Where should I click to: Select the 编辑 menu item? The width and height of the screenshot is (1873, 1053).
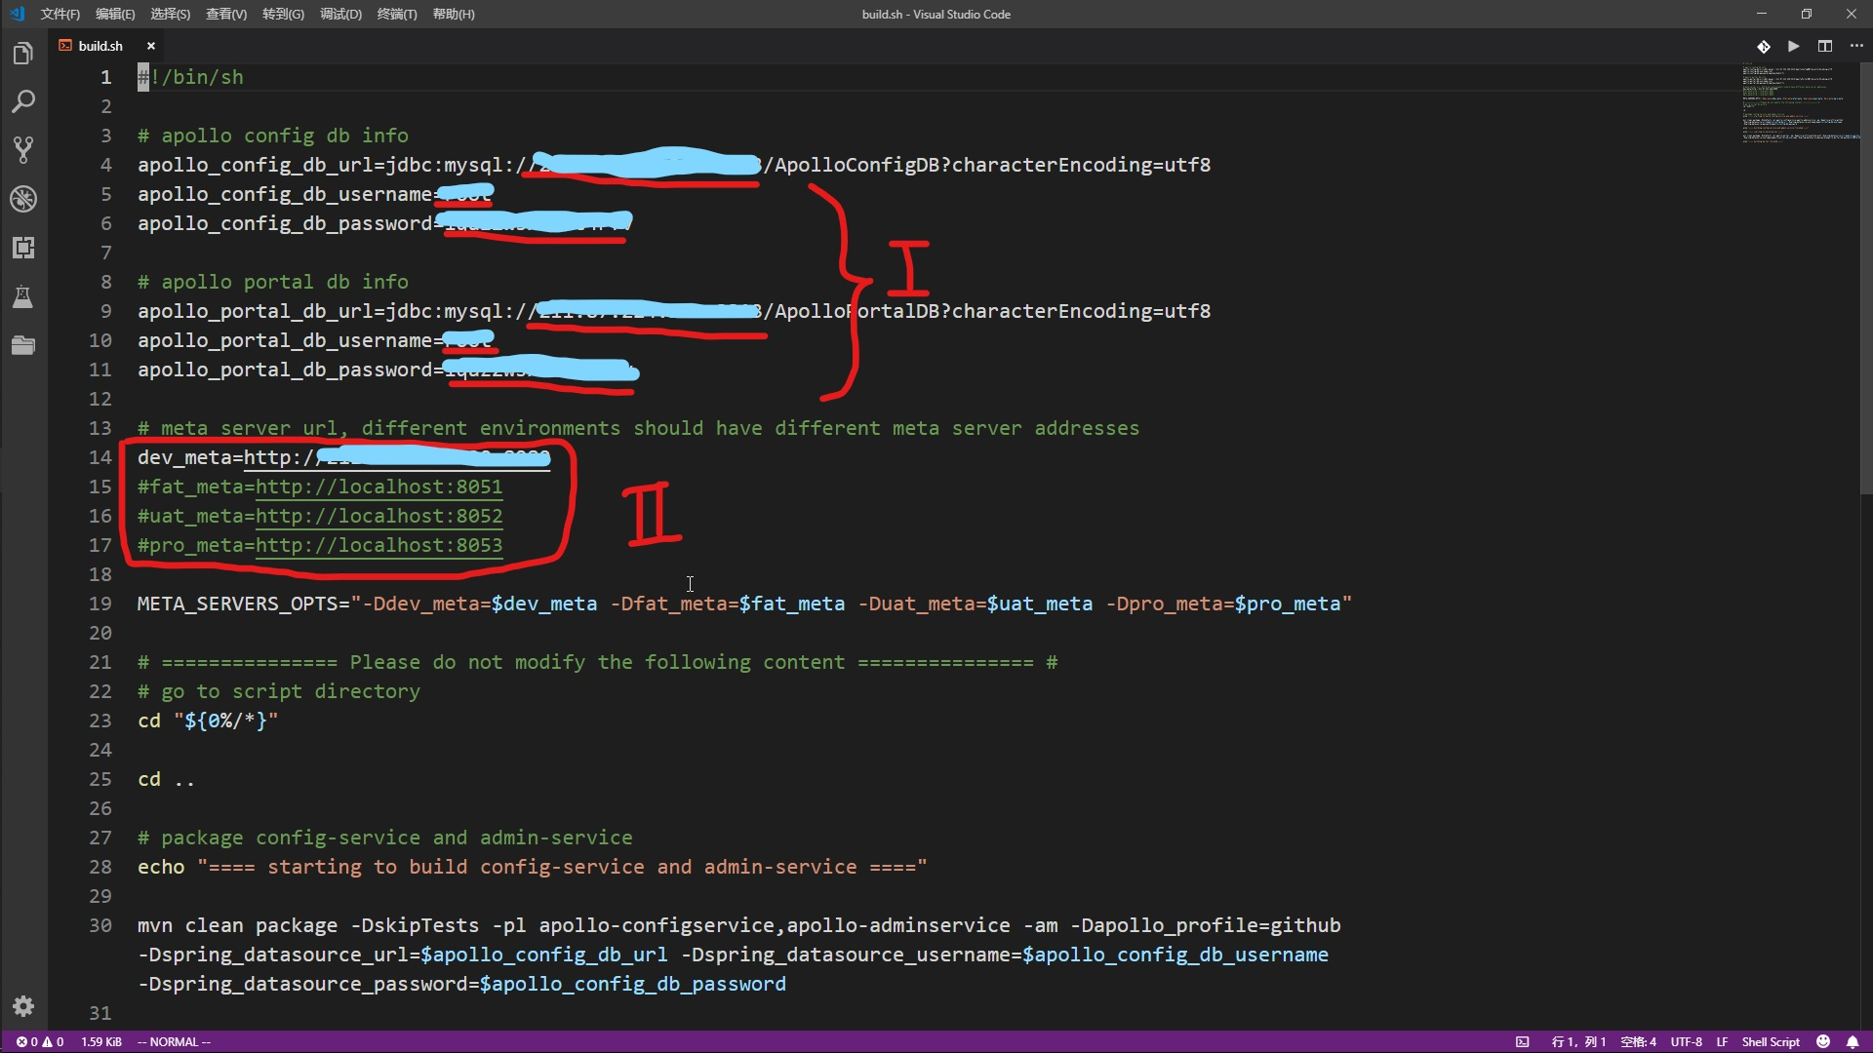point(113,13)
